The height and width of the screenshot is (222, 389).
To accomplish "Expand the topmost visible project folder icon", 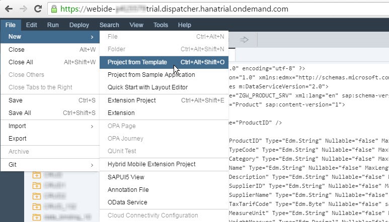I will click(37, 175).
